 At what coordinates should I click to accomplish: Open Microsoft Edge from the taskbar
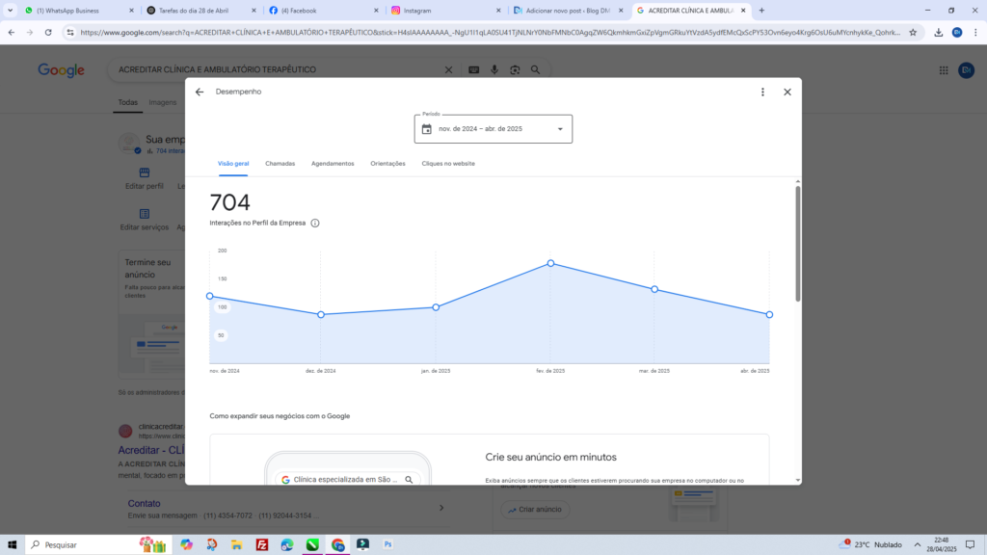[x=287, y=545]
